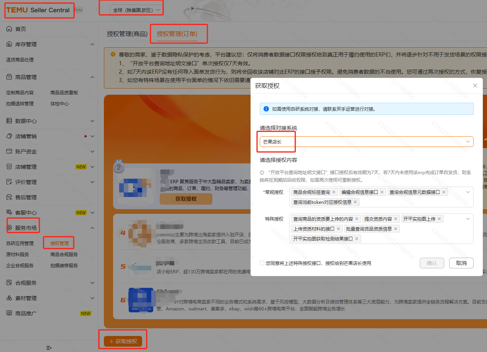The height and width of the screenshot is (352, 487).
Task: Expand the 账户资金 section chevron
Action: click(x=92, y=152)
